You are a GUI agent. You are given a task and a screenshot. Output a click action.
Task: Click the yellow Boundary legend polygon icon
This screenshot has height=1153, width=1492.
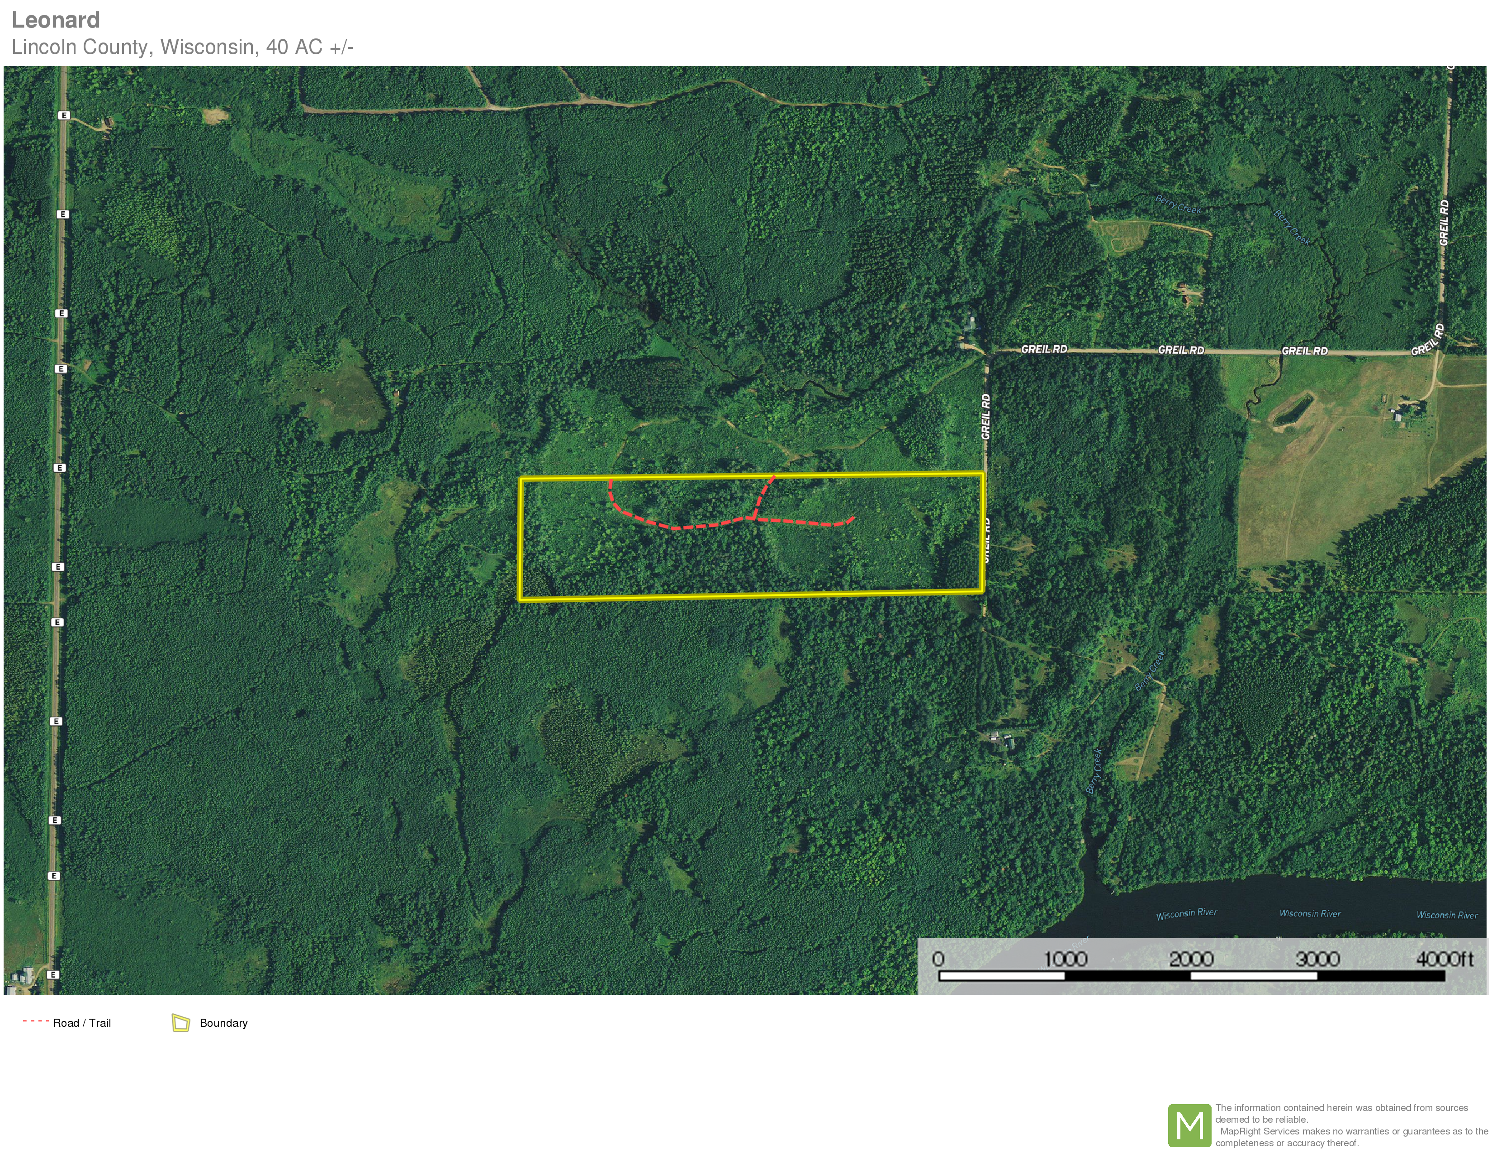point(180,1022)
